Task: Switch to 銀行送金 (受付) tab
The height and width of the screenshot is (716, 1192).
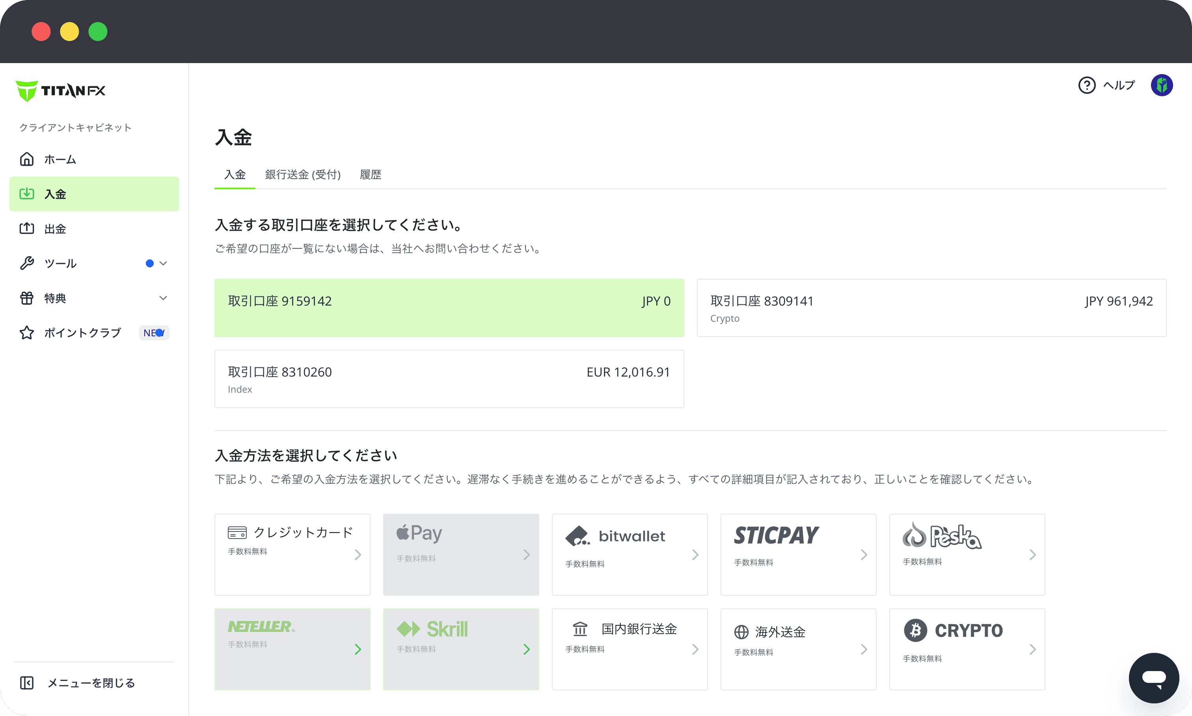Action: [302, 175]
